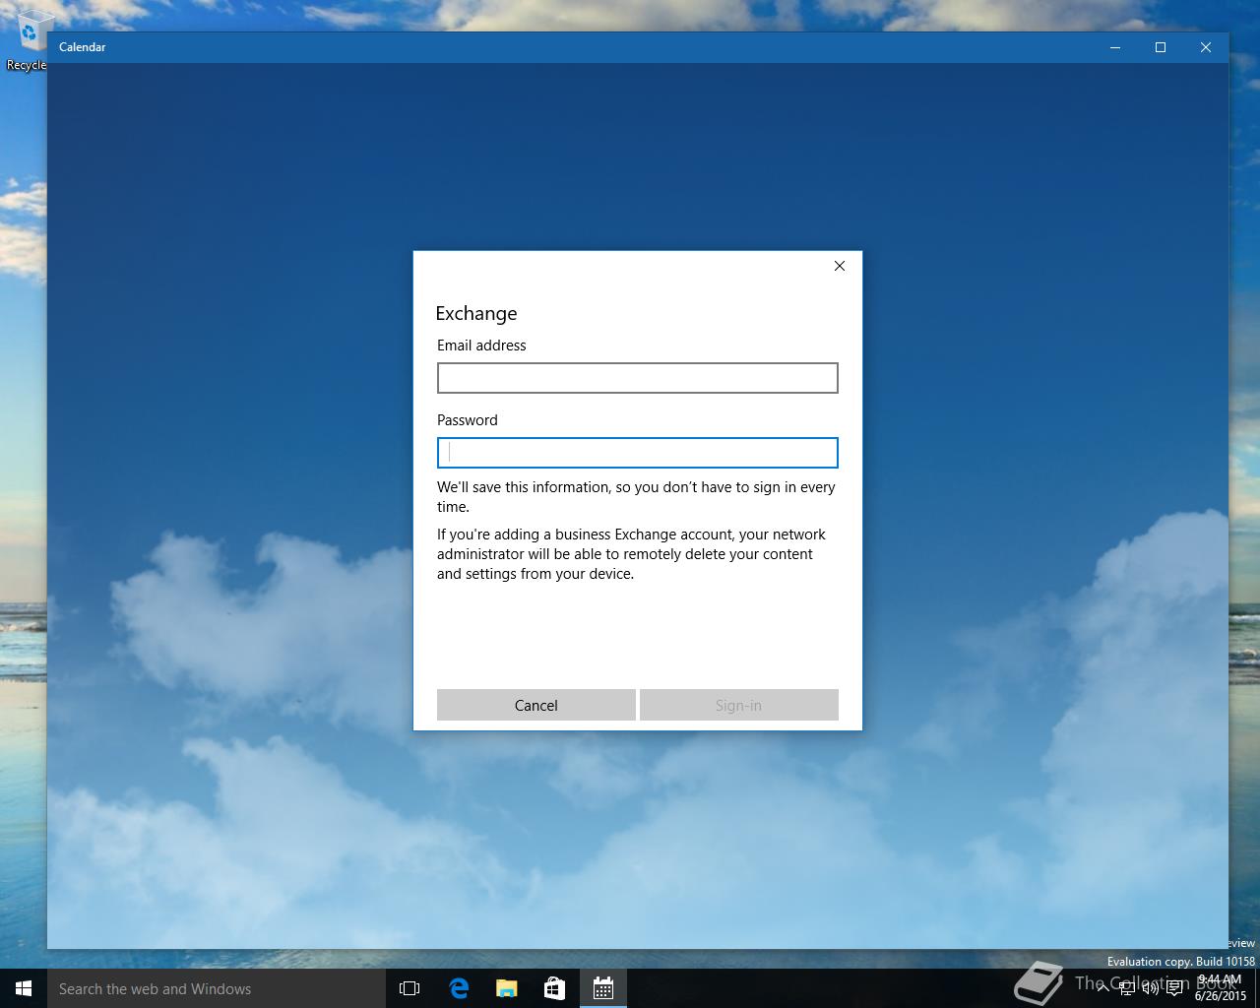1260x1008 pixels.
Task: Click the 'Email address' label
Action: click(x=481, y=346)
